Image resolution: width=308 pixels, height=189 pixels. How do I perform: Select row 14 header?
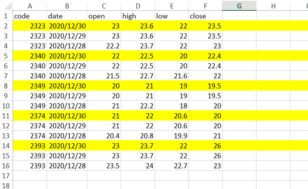6,146
